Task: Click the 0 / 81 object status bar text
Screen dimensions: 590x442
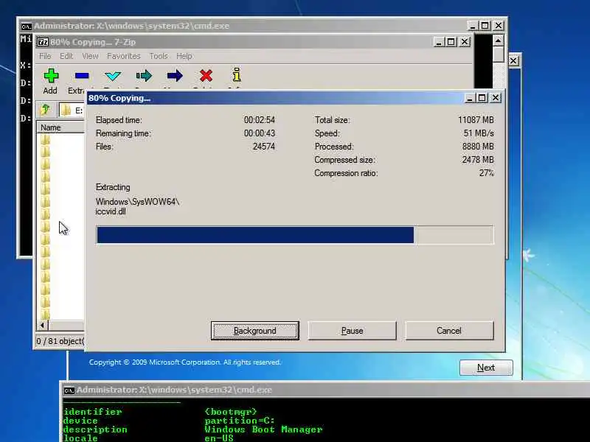Action: click(60, 341)
